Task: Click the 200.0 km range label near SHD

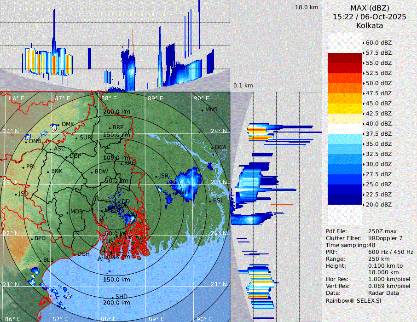Action: click(116, 303)
